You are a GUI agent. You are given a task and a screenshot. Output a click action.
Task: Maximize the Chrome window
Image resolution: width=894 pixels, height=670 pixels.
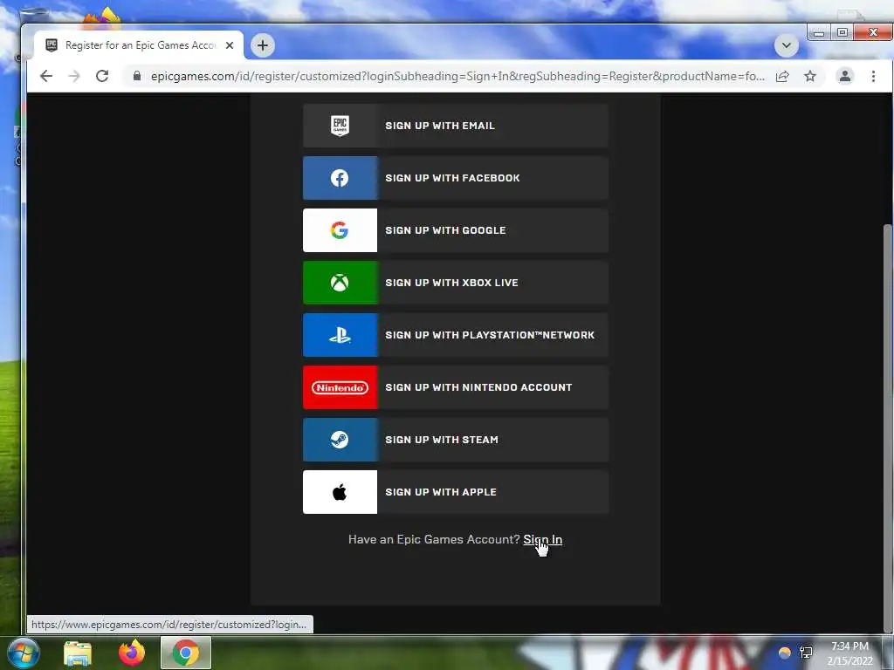(842, 32)
